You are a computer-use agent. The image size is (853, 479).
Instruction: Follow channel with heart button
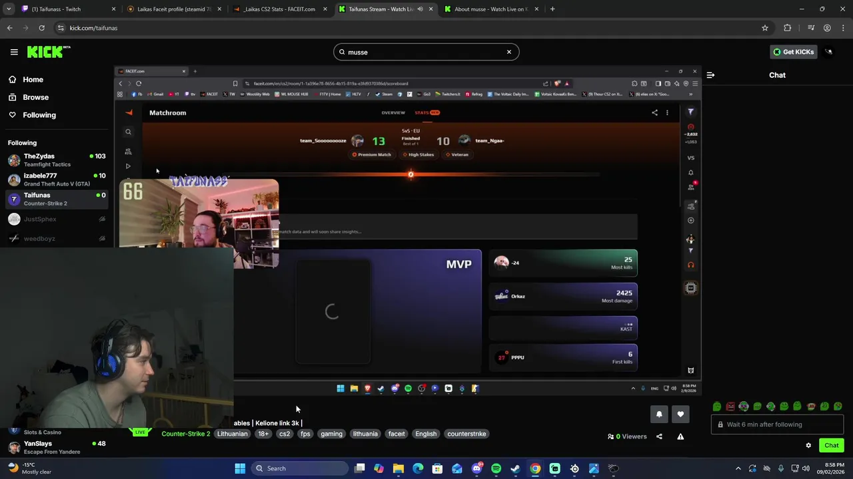click(680, 414)
